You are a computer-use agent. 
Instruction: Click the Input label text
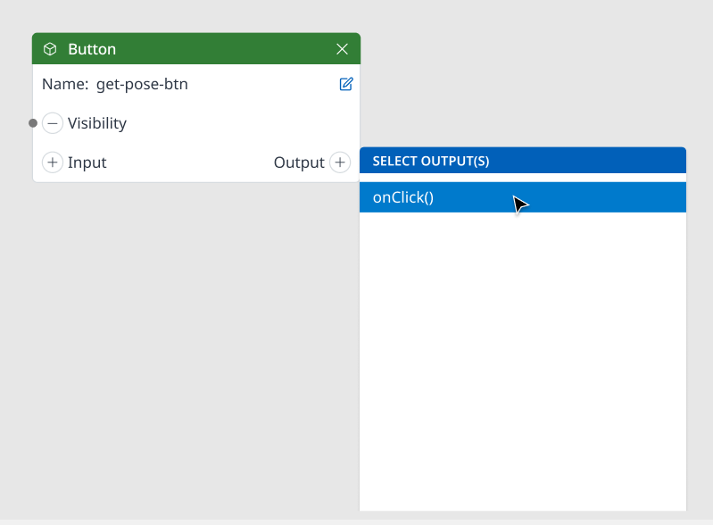[x=87, y=162]
